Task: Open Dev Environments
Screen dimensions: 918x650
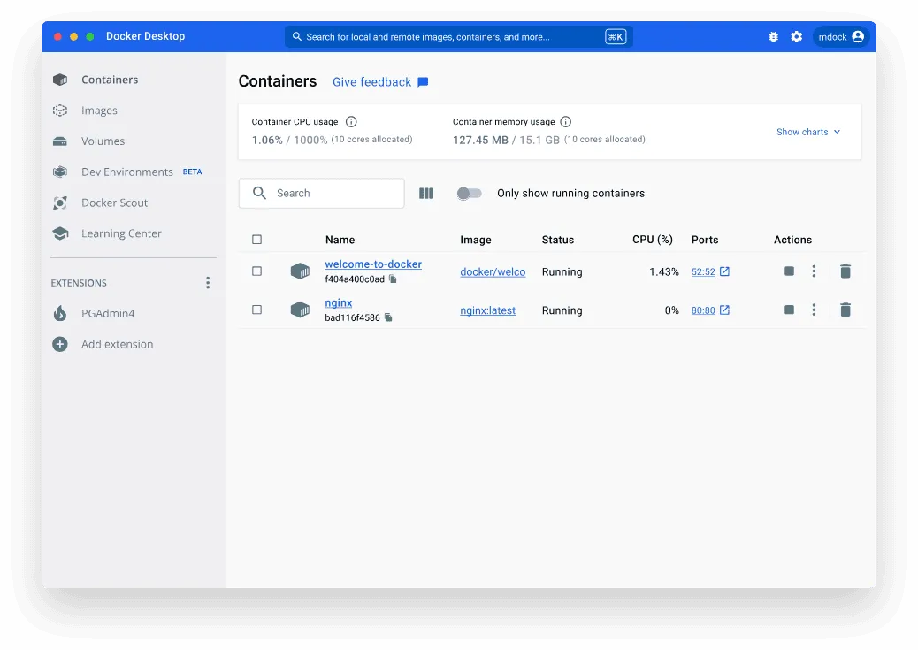Action: point(129,172)
